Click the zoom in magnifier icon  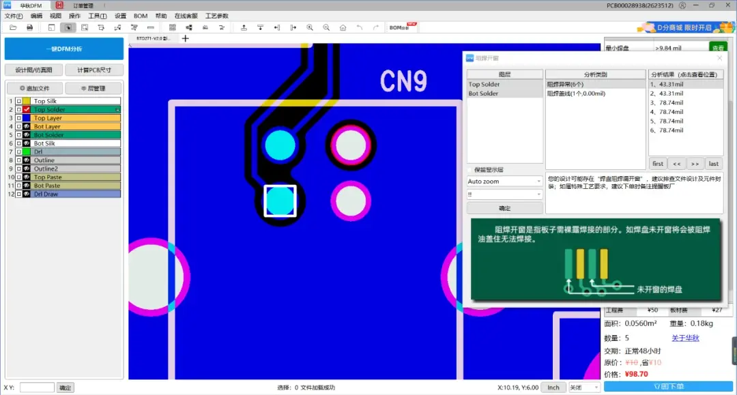(x=310, y=28)
